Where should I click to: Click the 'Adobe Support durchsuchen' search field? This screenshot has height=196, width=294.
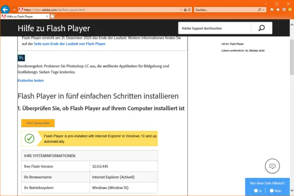pyautogui.click(x=214, y=28)
